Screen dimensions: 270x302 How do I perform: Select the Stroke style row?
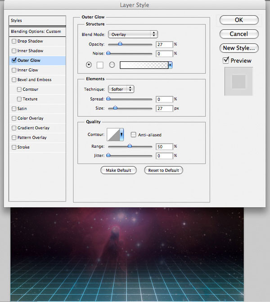(x=37, y=147)
